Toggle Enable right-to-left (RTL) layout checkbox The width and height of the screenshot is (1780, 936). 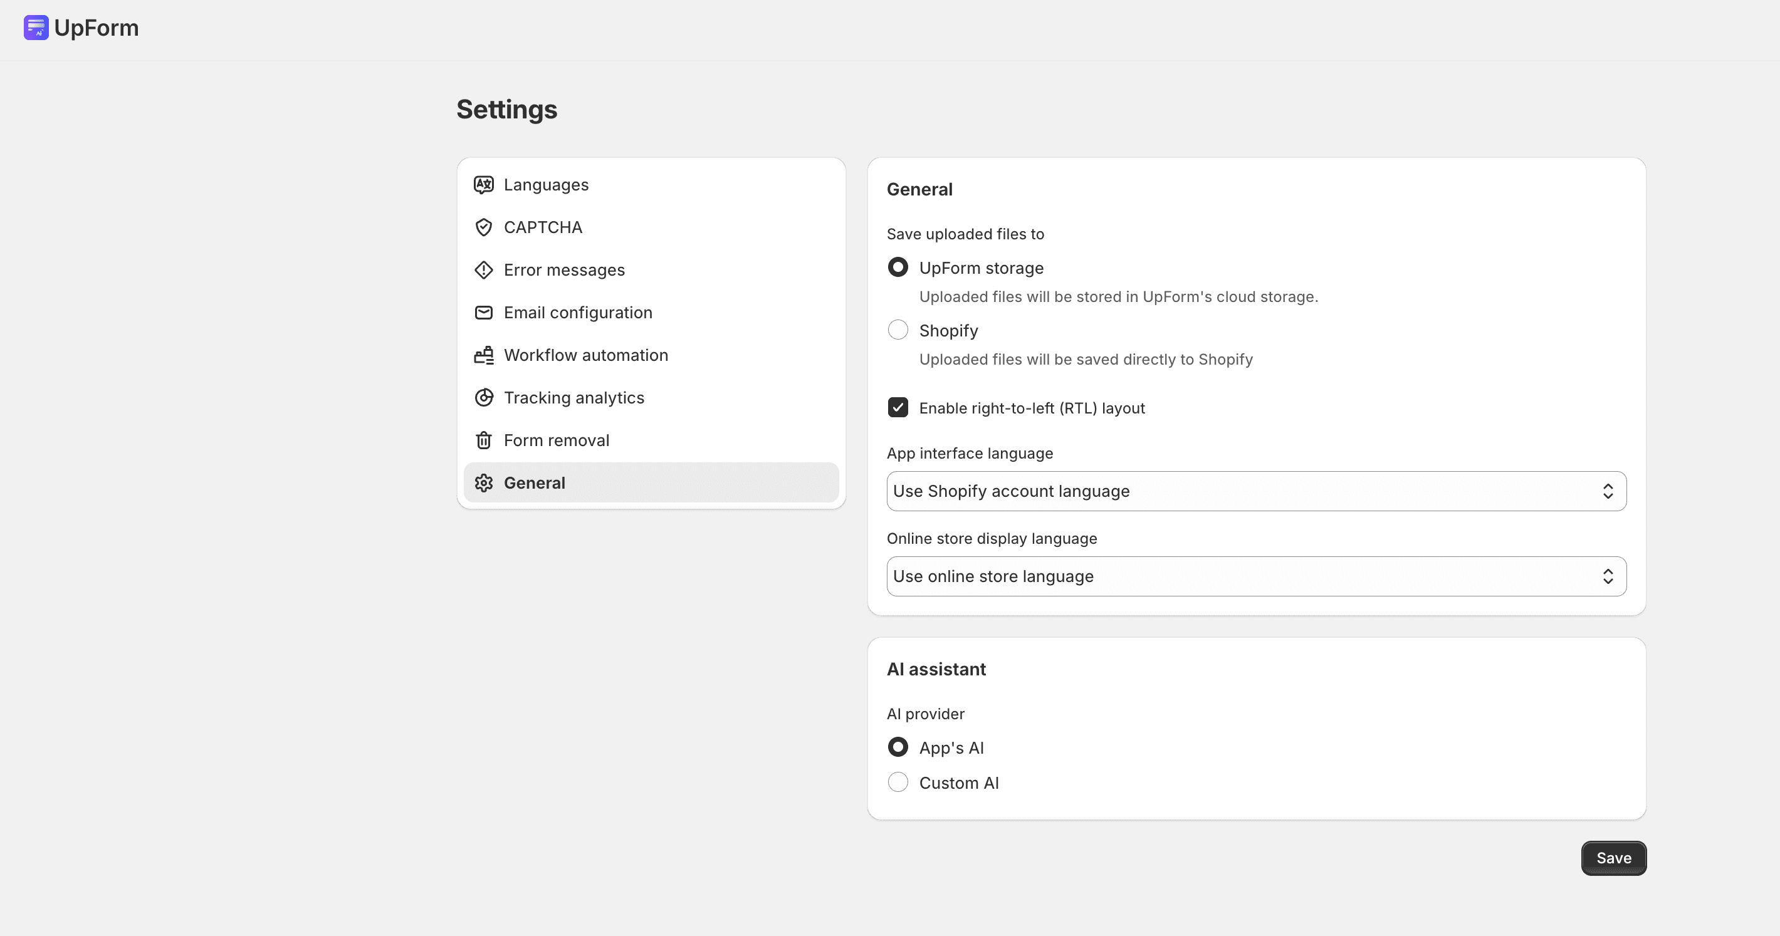pos(898,408)
